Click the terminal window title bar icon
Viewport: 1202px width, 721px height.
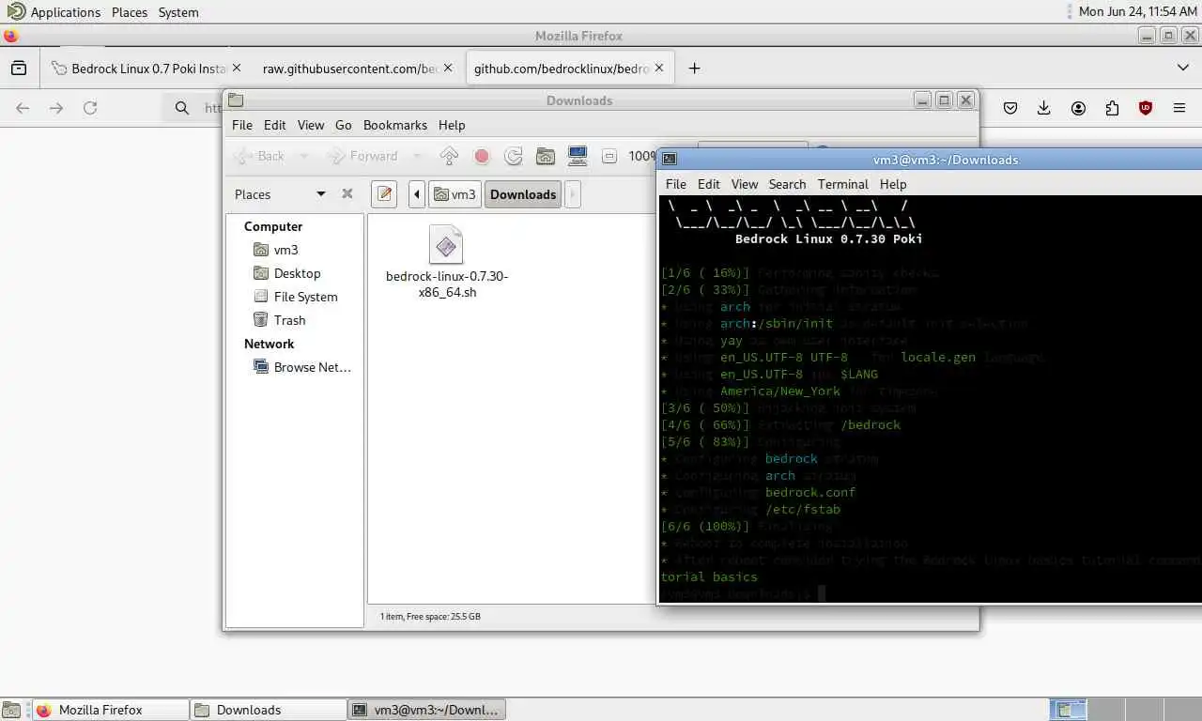pyautogui.click(x=670, y=160)
